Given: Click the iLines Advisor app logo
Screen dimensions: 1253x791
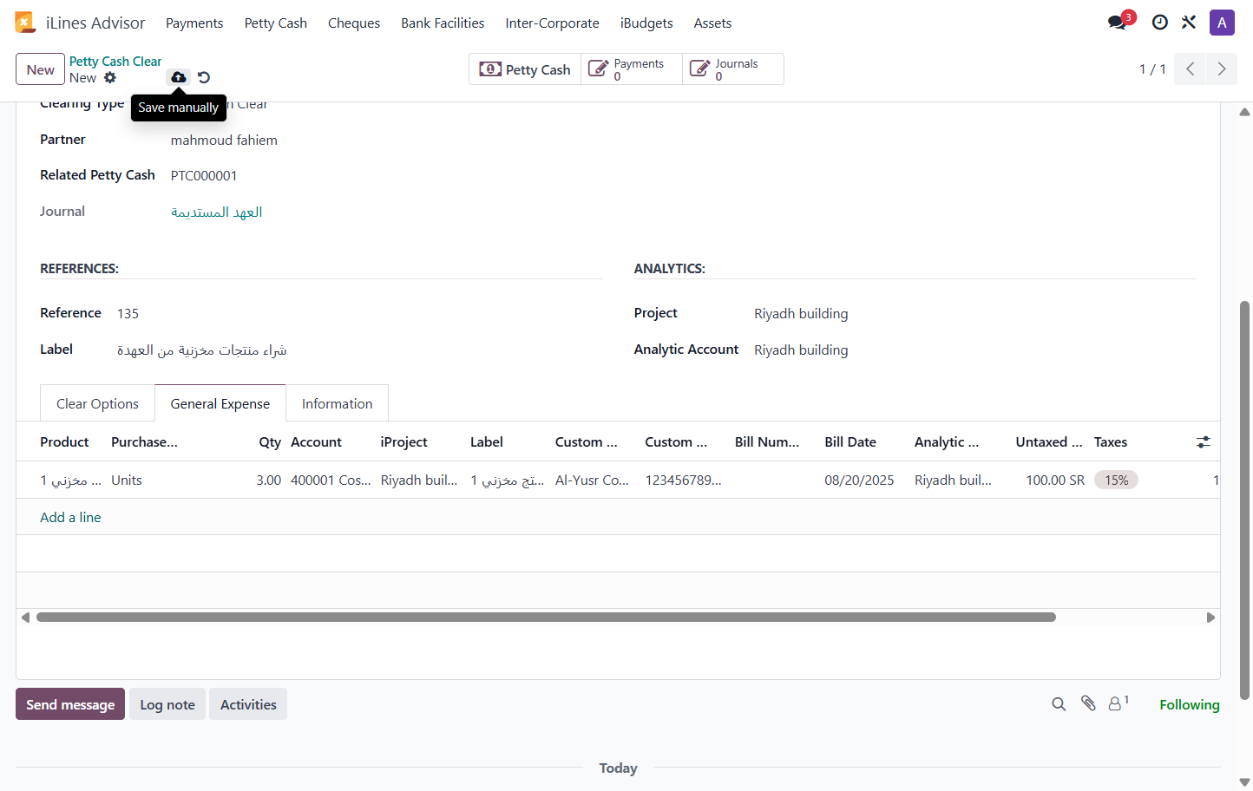Looking at the screenshot, I should pyautogui.click(x=25, y=23).
